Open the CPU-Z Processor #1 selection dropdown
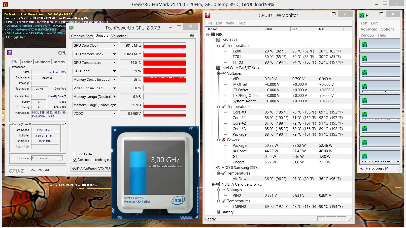Screen dimensions: 406x228 coord(60,158)
